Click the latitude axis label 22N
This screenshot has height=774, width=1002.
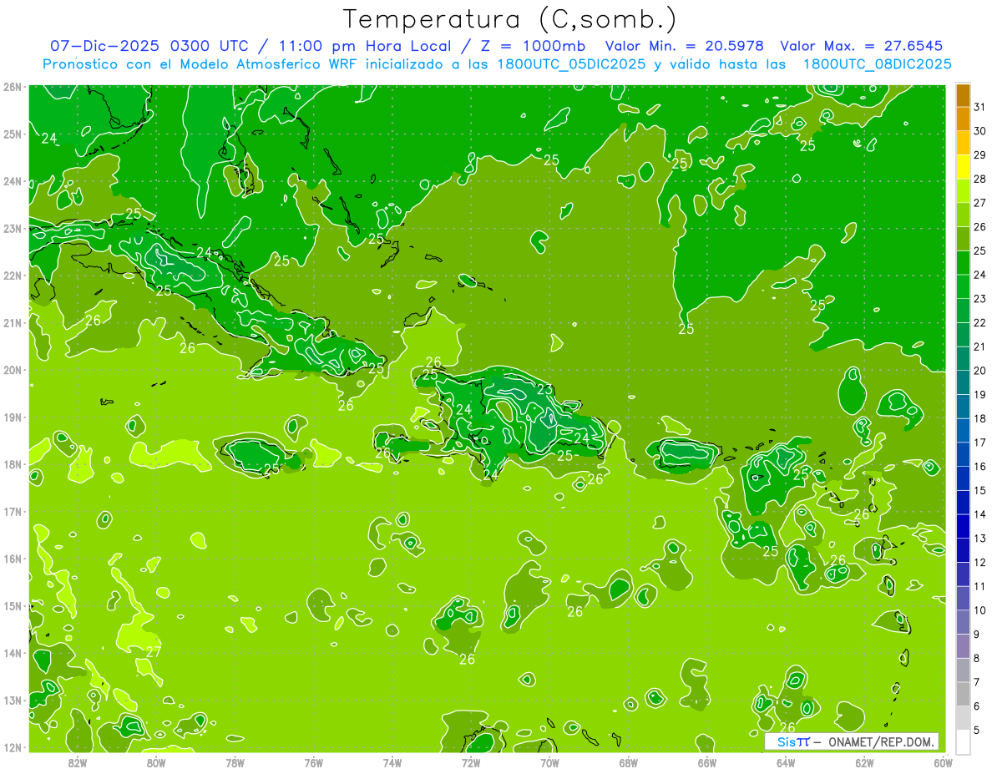pyautogui.click(x=13, y=276)
